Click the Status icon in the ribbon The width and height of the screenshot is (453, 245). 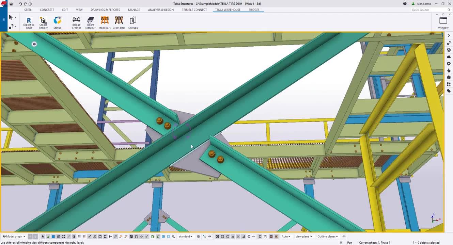point(57,22)
